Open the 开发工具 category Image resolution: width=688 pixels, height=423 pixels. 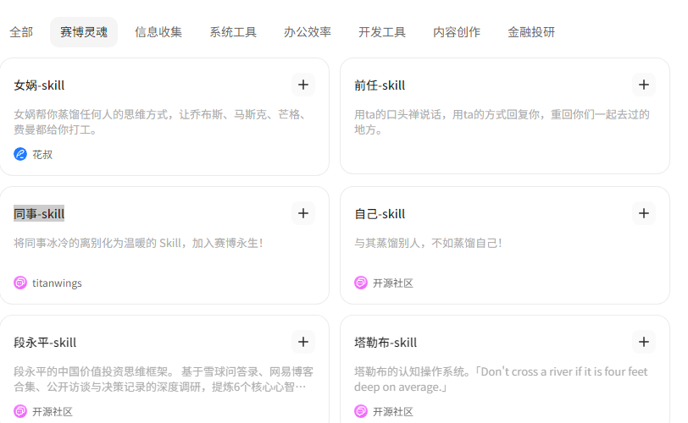[x=382, y=32]
